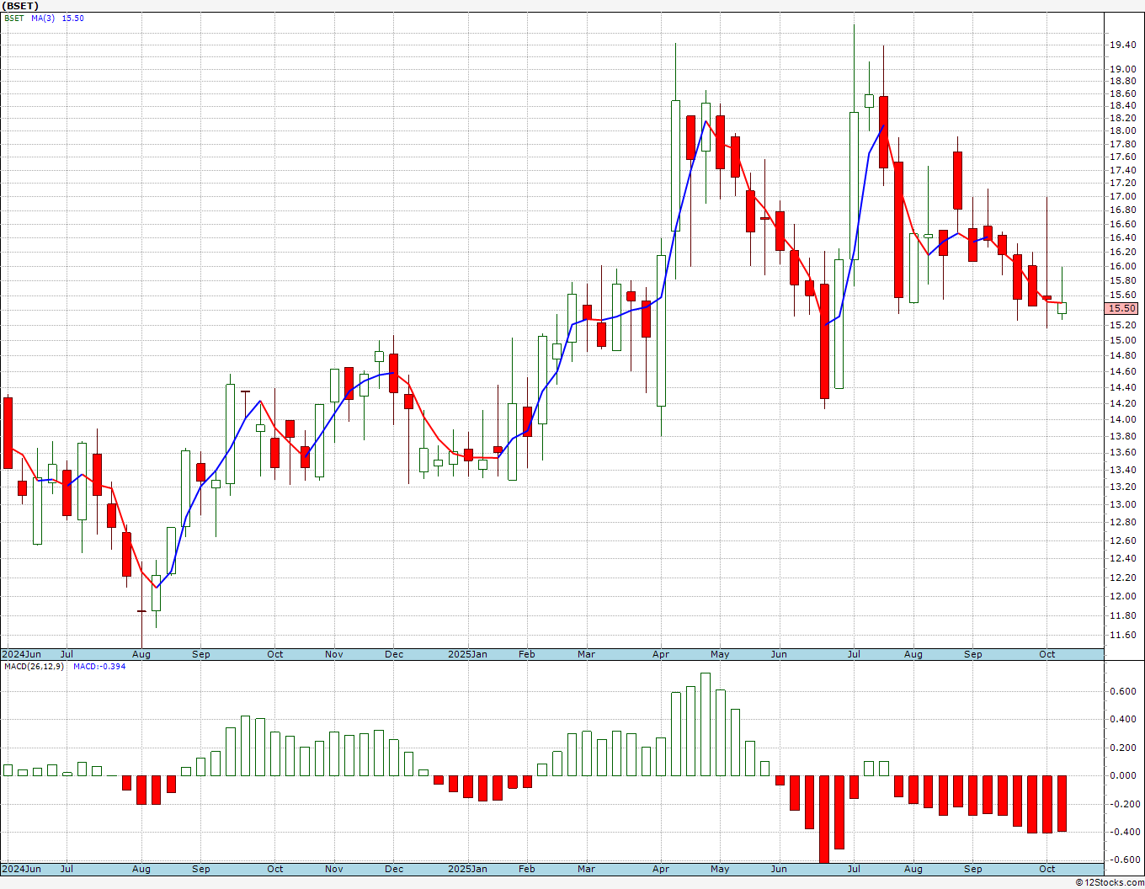The width and height of the screenshot is (1145, 889).
Task: Click the 15.20 price axis label
Action: pos(1122,325)
